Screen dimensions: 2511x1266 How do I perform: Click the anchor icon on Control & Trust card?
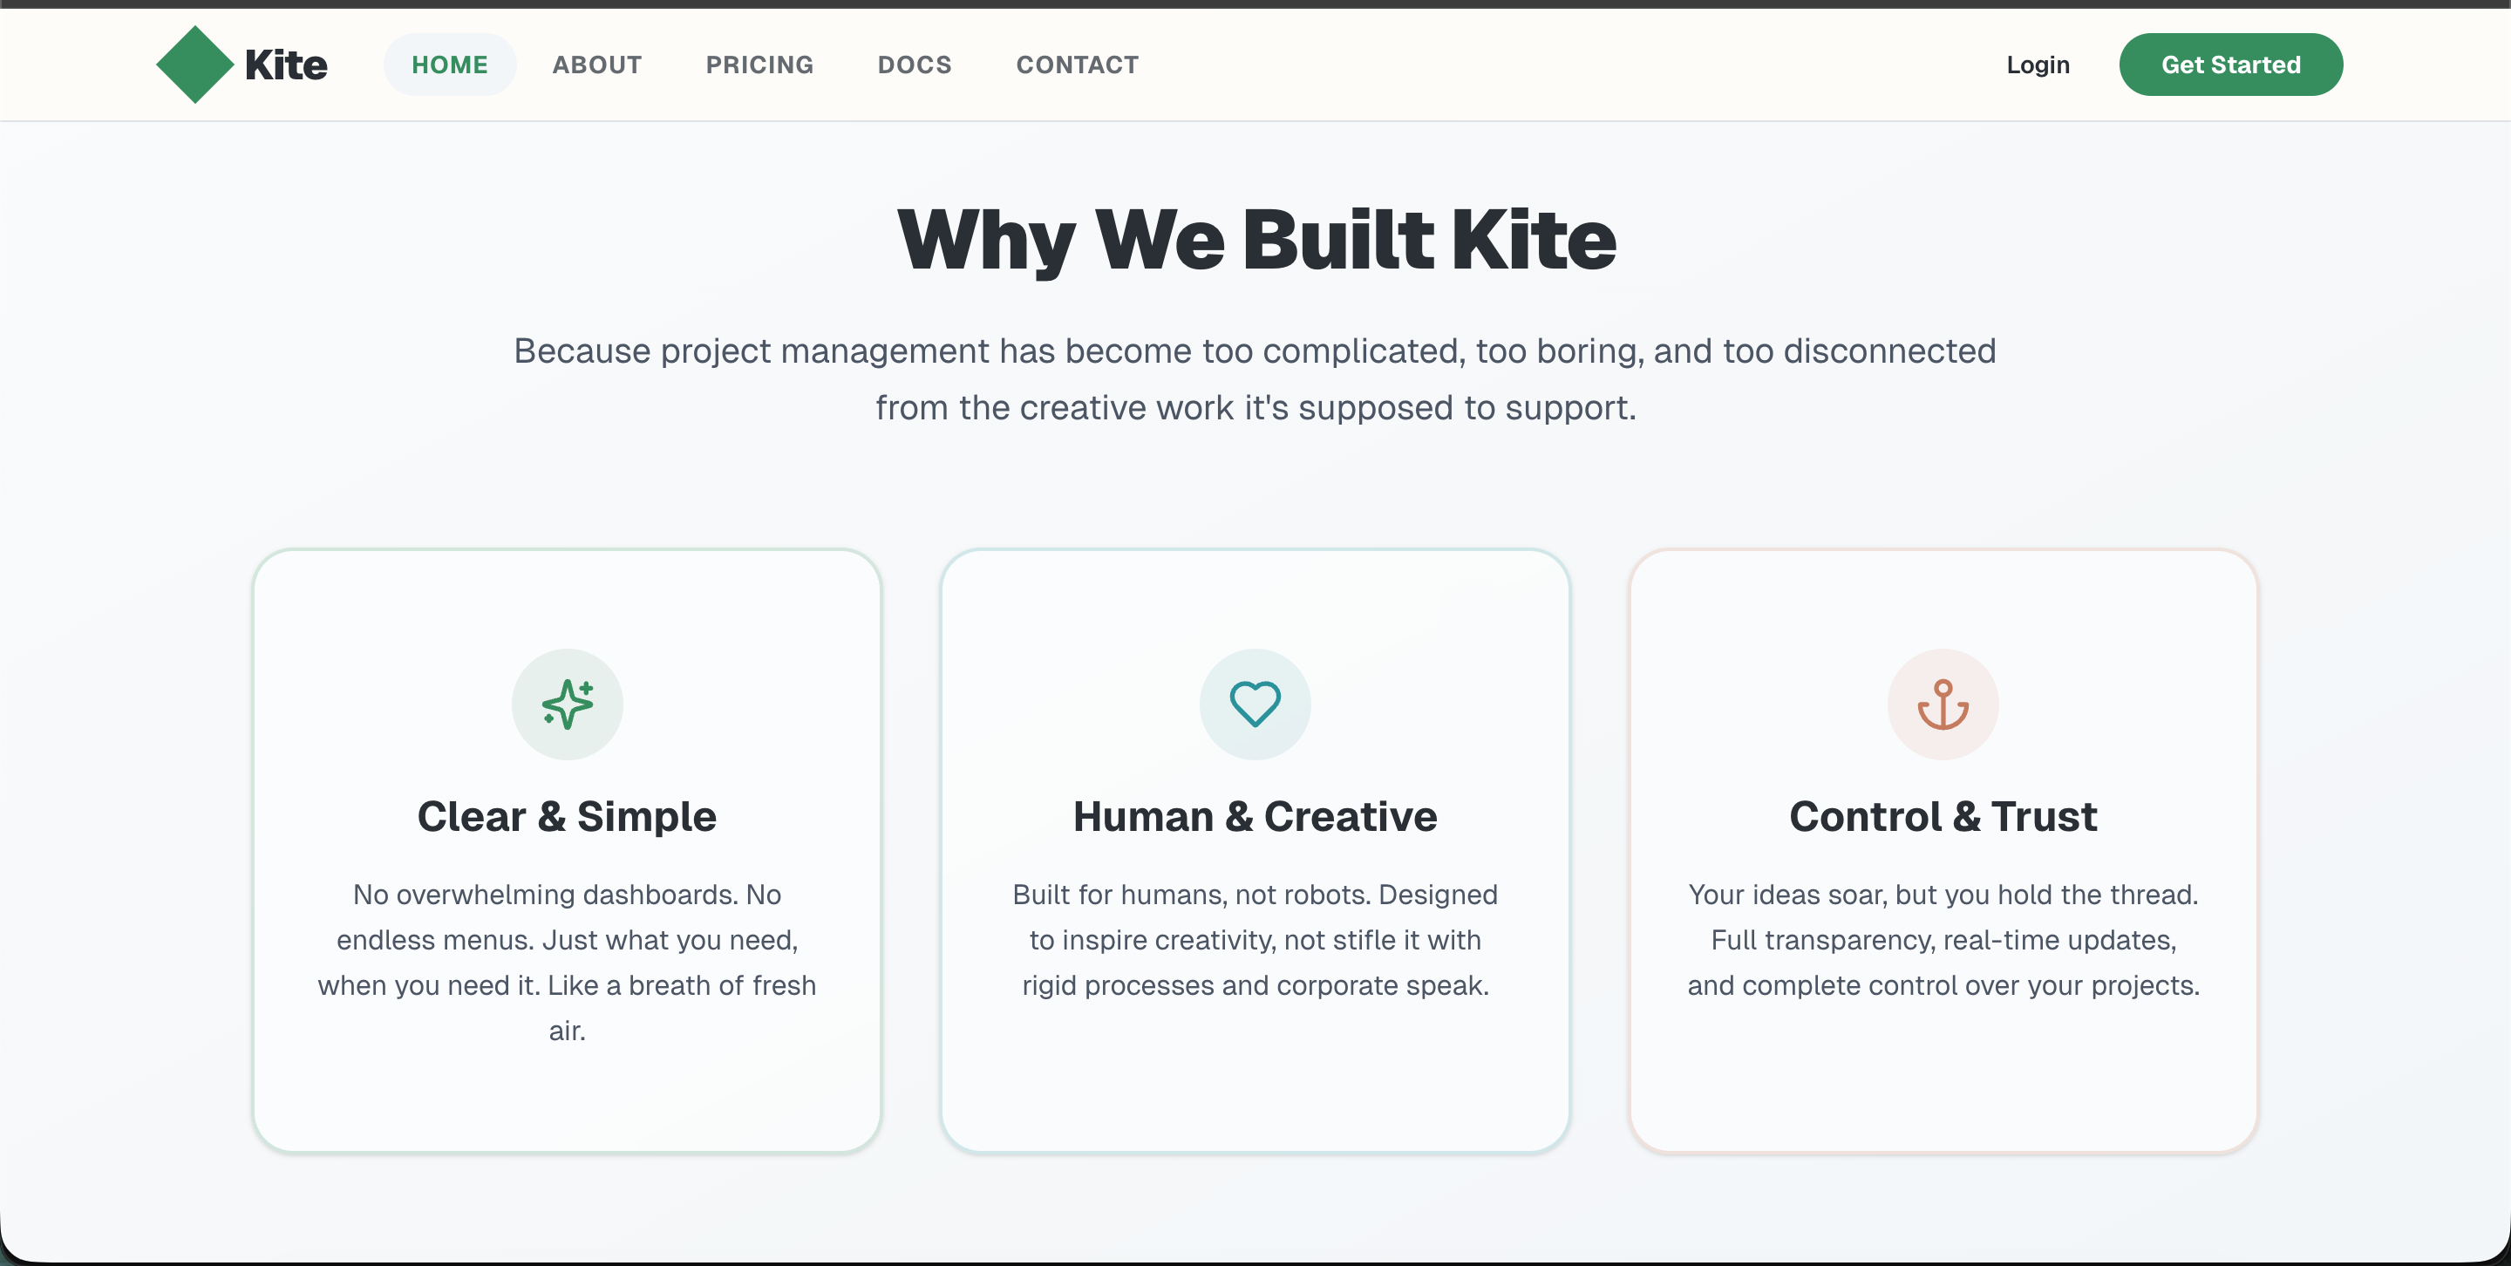(1943, 704)
